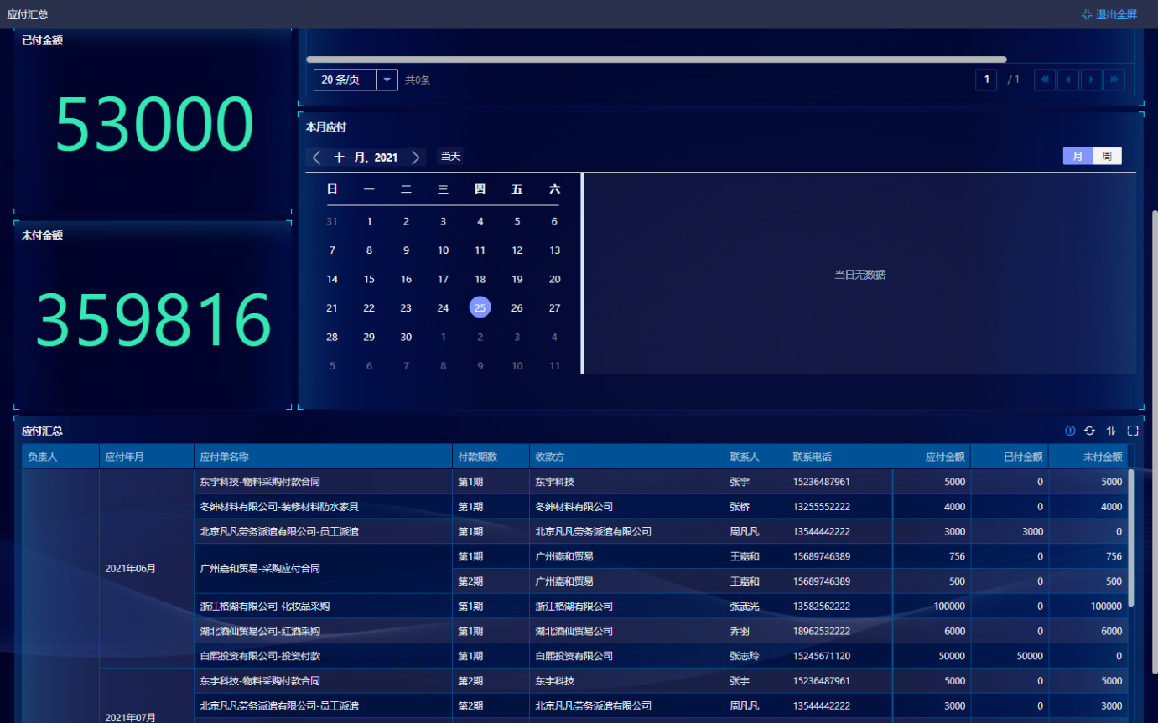Click the horizontal scrollbar above the pagination
Screen dimensions: 1158x723
(656, 59)
